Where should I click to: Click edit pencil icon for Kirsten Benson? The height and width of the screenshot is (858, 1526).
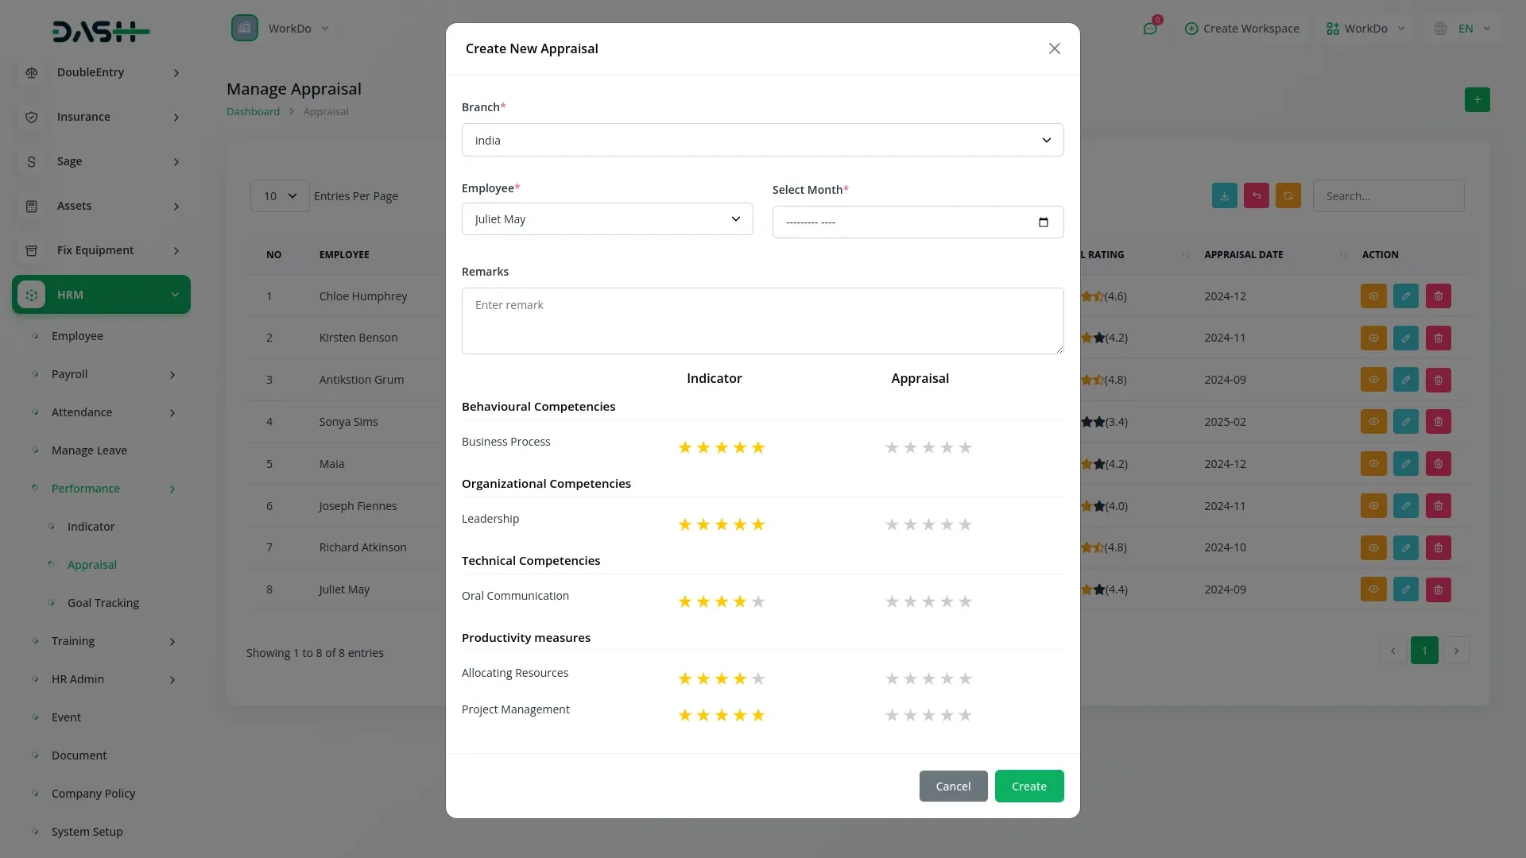pyautogui.click(x=1405, y=338)
